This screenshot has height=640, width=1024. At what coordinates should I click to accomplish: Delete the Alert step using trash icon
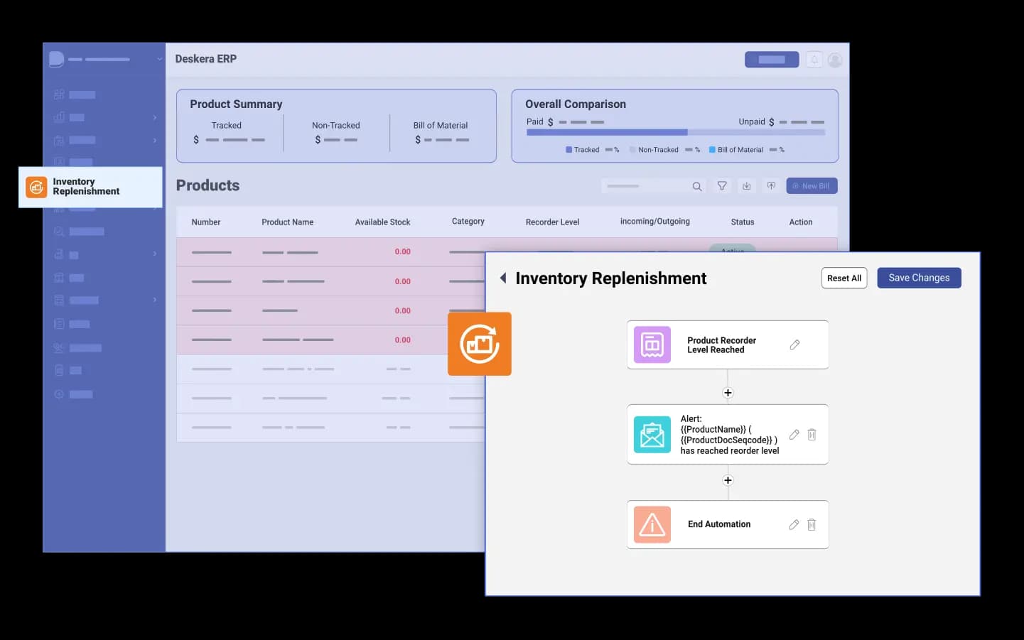tap(812, 434)
